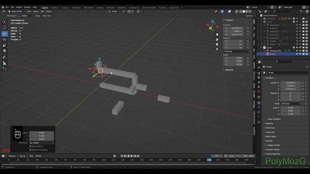Open the File menu

coord(7,7)
